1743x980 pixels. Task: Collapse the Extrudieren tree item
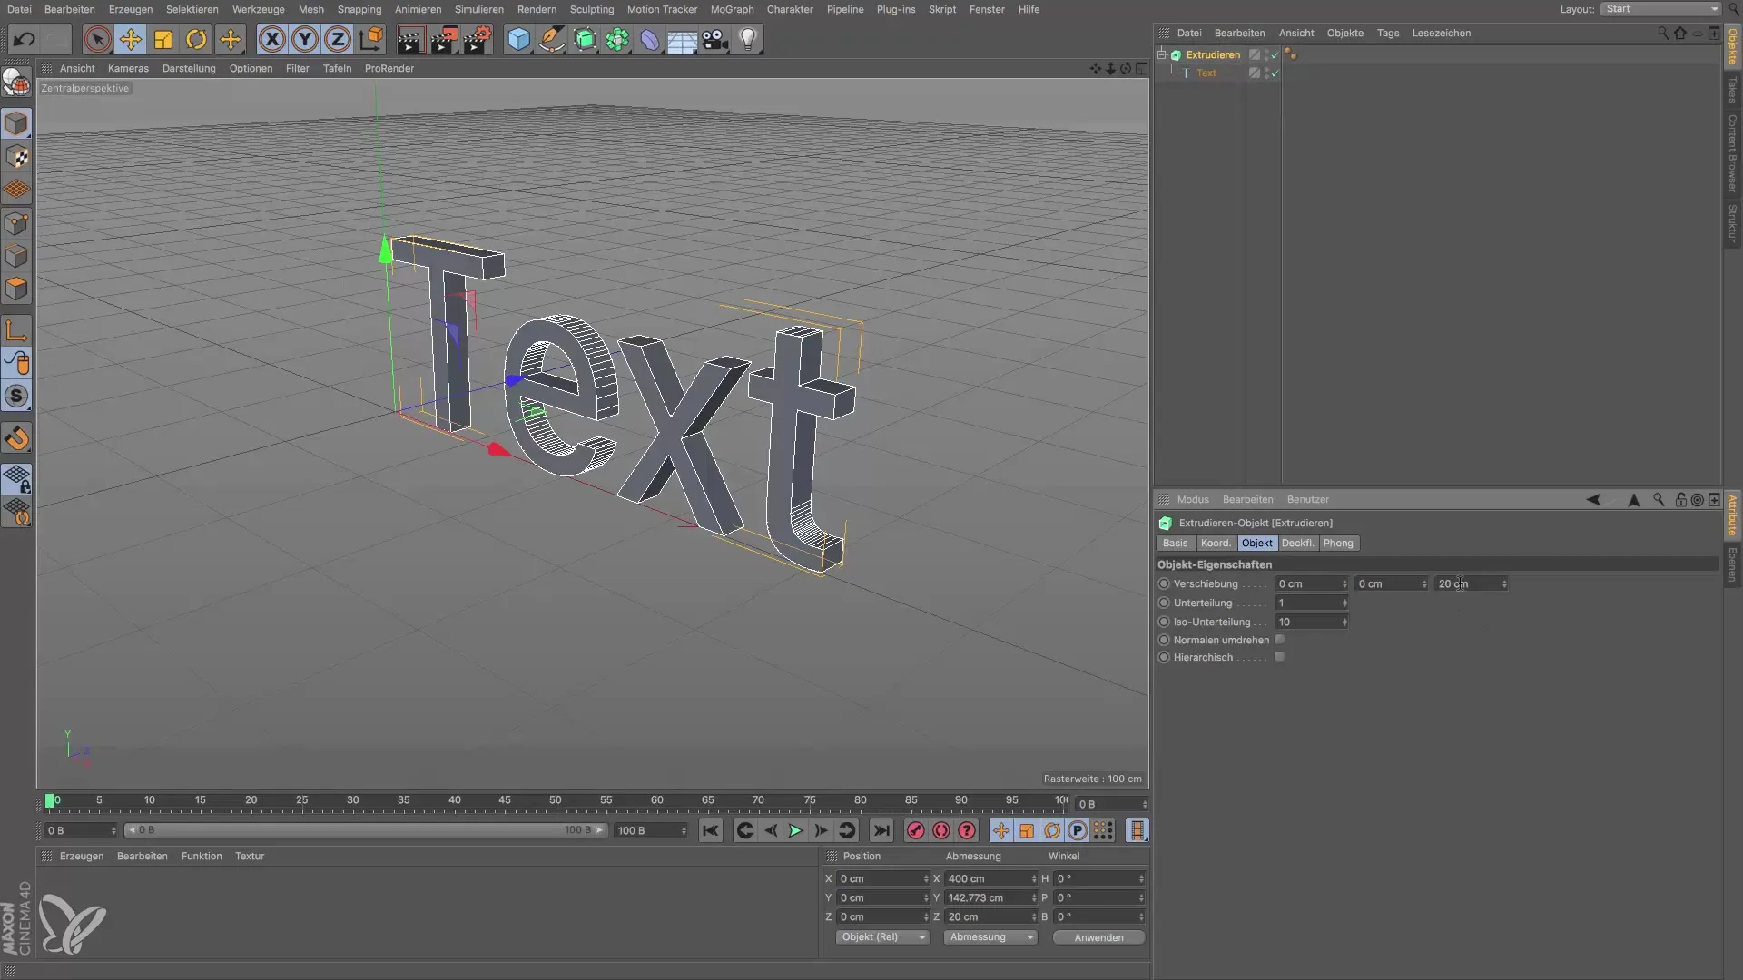[1162, 54]
